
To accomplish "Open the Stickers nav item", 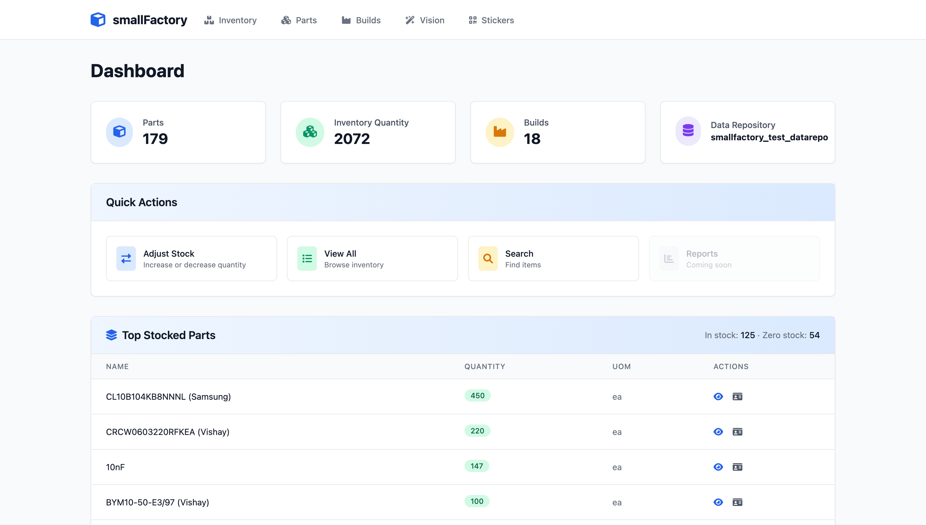I will [x=491, y=20].
